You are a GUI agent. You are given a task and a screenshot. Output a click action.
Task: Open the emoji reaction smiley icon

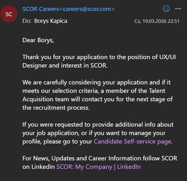(x=166, y=9)
